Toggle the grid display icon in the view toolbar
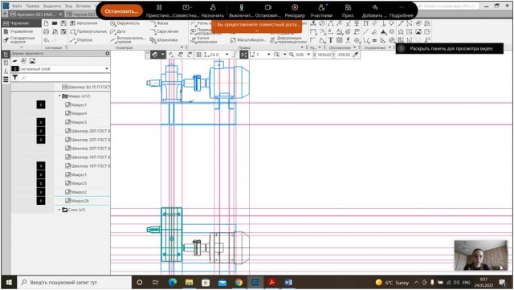The width and height of the screenshot is (514, 290). pos(198,55)
